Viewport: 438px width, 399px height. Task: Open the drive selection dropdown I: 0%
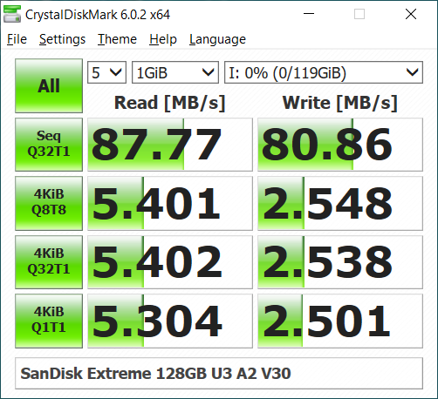[x=324, y=72]
